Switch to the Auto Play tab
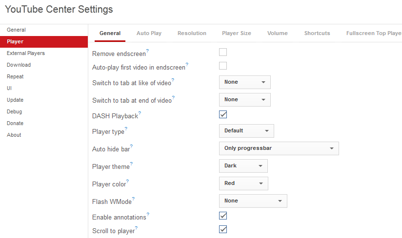Viewport: 402px width, 238px height. pyautogui.click(x=149, y=33)
